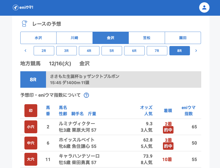Choose race 2R
The width and height of the screenshot is (220, 168).
pos(44,51)
